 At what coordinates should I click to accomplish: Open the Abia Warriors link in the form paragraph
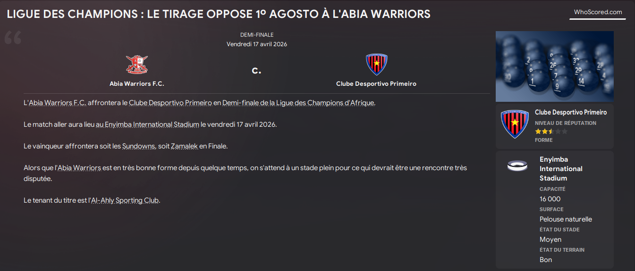coord(79,168)
